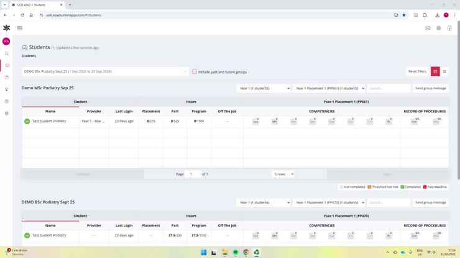The height and width of the screenshot is (258, 460).
Task: Open the header globe icon
Action: point(439,28)
